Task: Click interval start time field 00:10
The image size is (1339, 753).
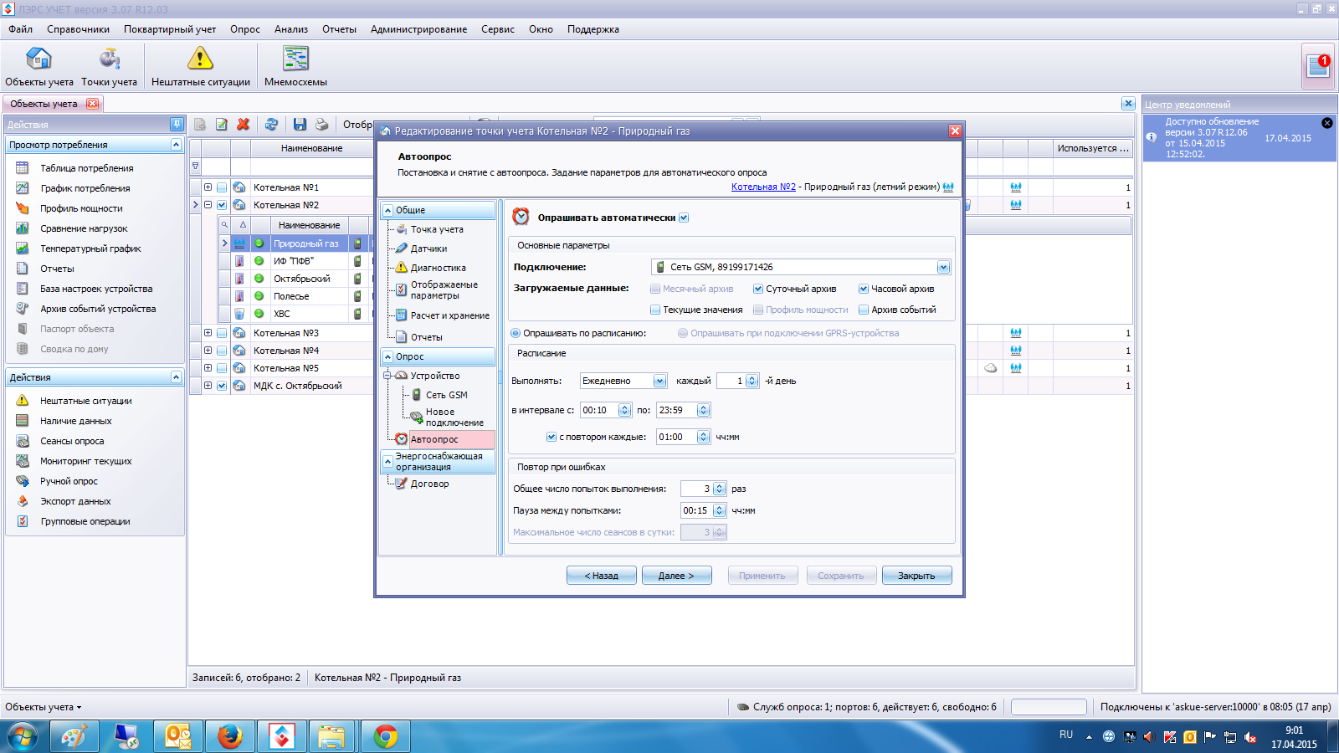Action: tap(599, 410)
